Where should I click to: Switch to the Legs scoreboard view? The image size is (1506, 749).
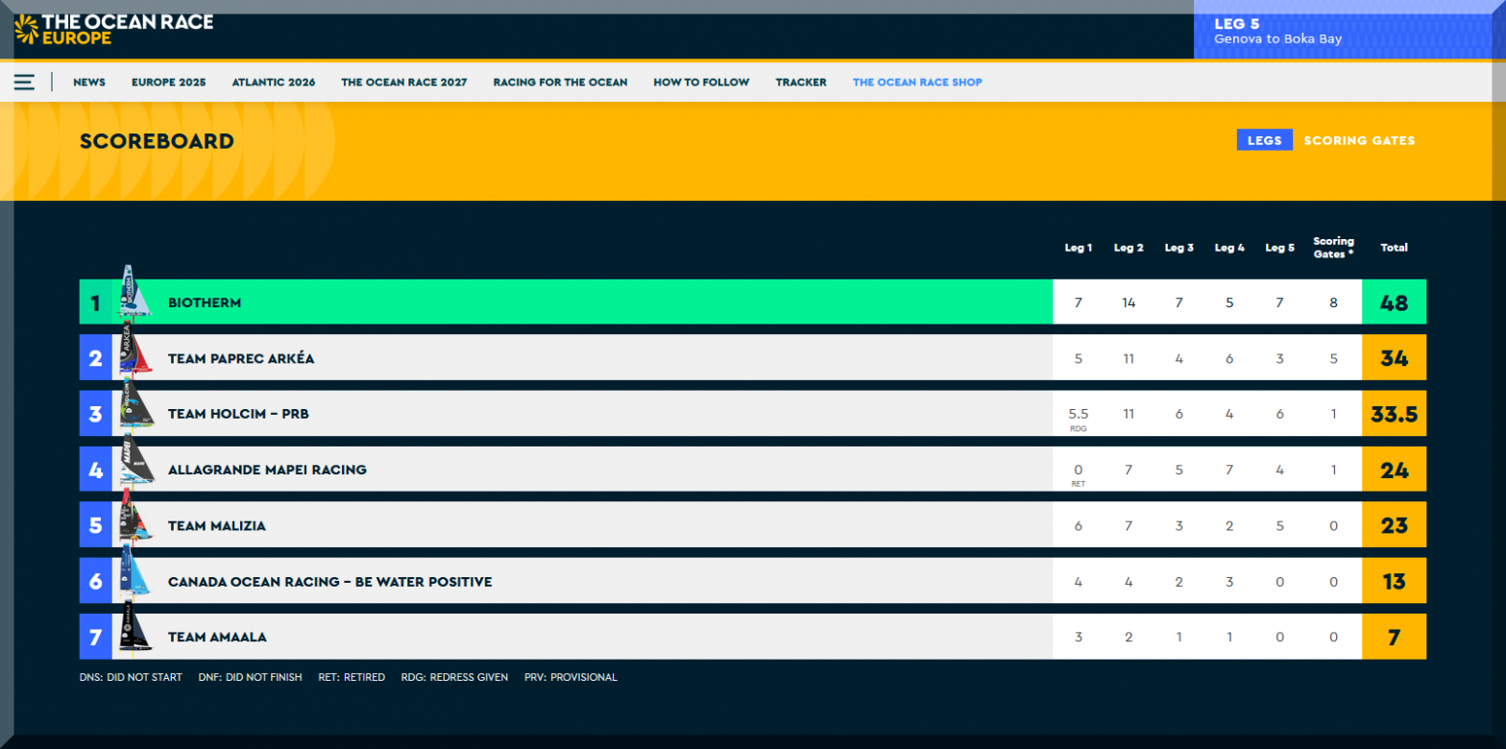1264,140
